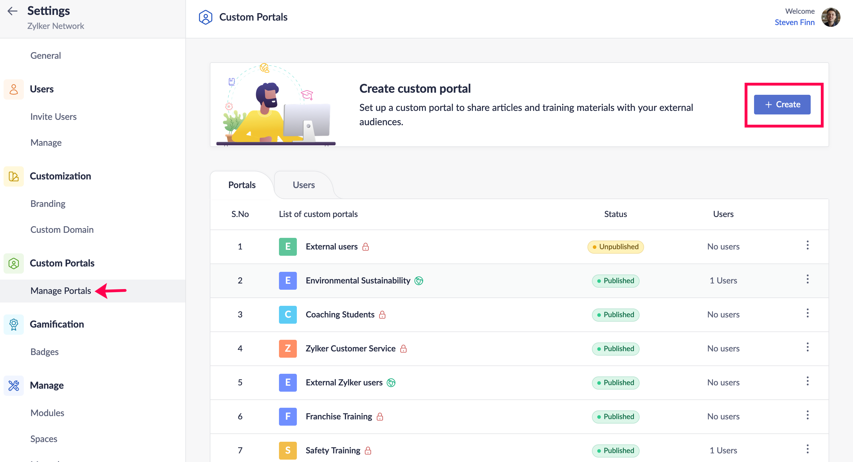
Task: Open the three-dot menu for External users
Action: (x=807, y=245)
